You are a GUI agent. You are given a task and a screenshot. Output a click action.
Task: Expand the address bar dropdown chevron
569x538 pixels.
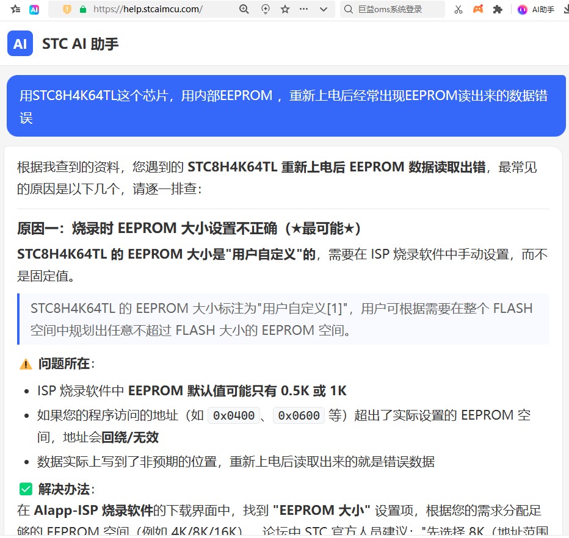(x=324, y=9)
